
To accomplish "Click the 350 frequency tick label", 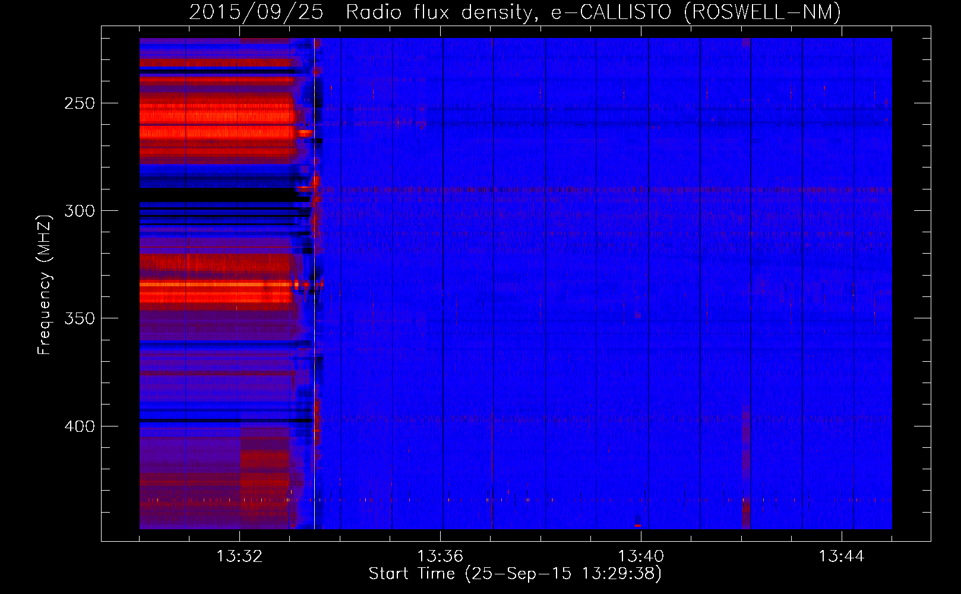I will pyautogui.click(x=80, y=318).
